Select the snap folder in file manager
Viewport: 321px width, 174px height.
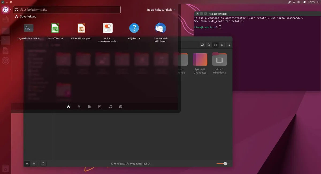point(181,63)
